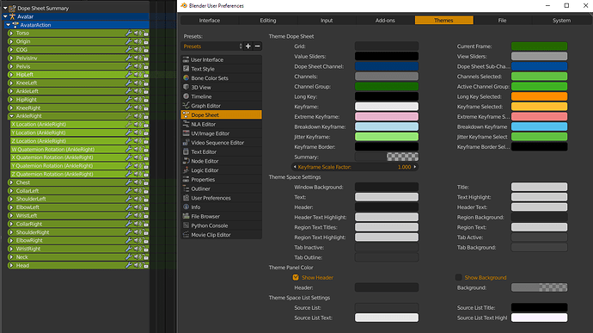Toggle the lock on HipRight channel
593x333 pixels.
(145, 100)
